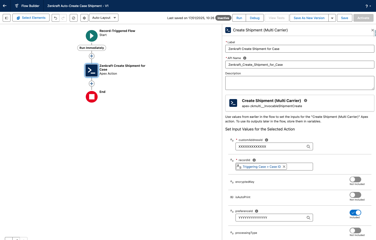The image size is (376, 240).
Task: Go back using the header arrow
Action: click(5, 6)
